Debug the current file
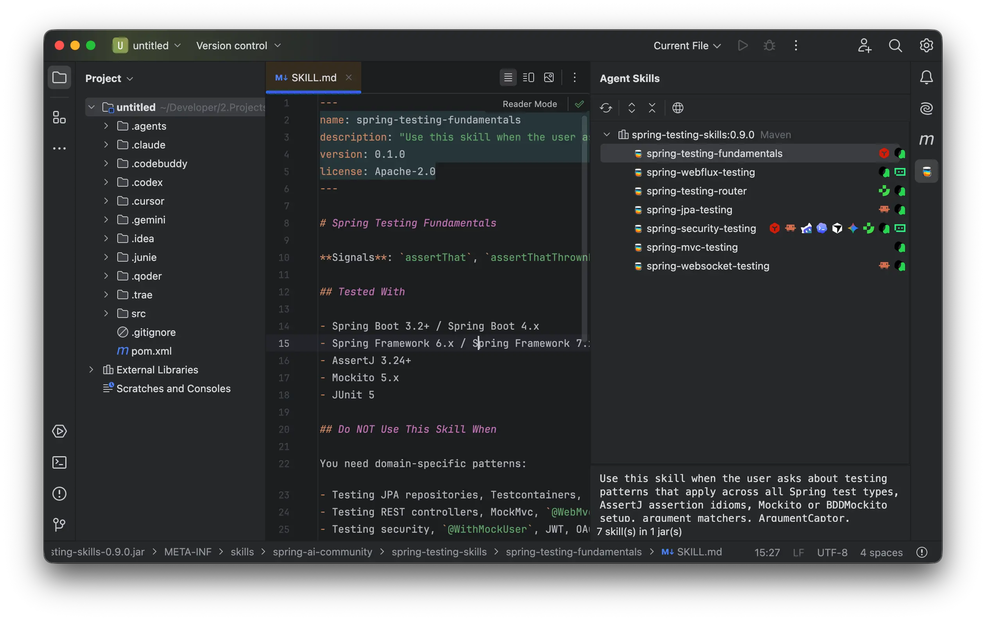 [769, 45]
